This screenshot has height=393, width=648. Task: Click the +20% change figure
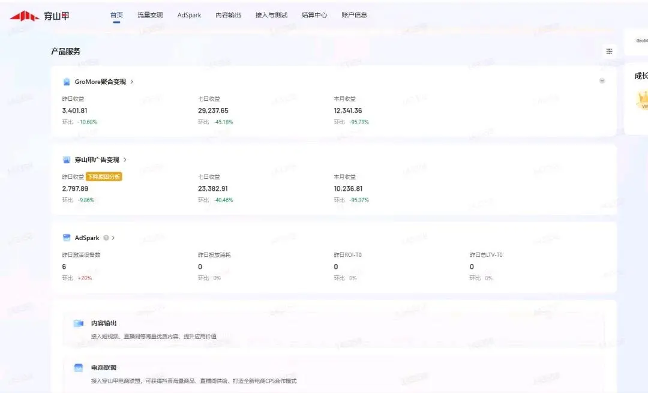[85, 278]
